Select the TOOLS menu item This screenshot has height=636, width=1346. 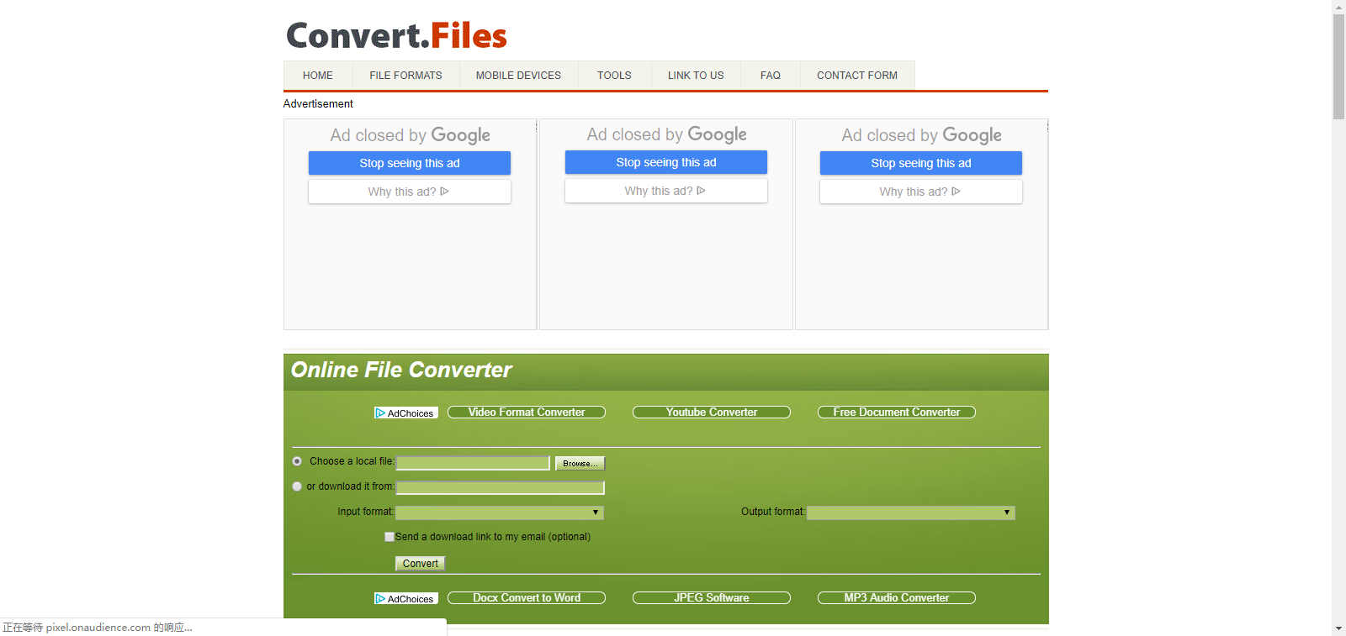[614, 76]
